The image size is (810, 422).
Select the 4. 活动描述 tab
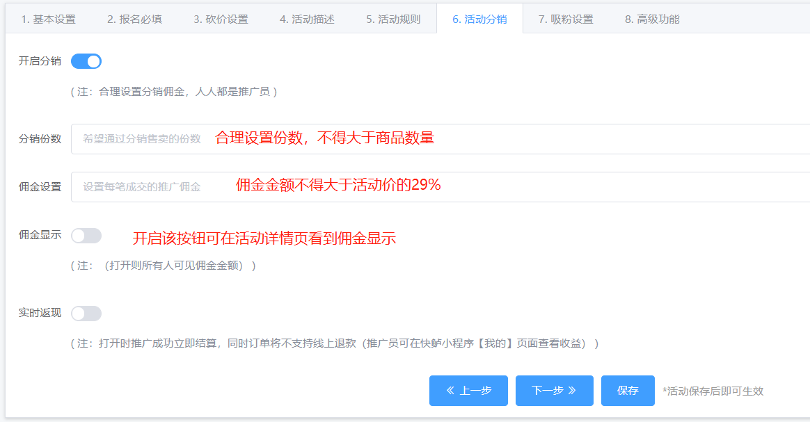click(307, 19)
